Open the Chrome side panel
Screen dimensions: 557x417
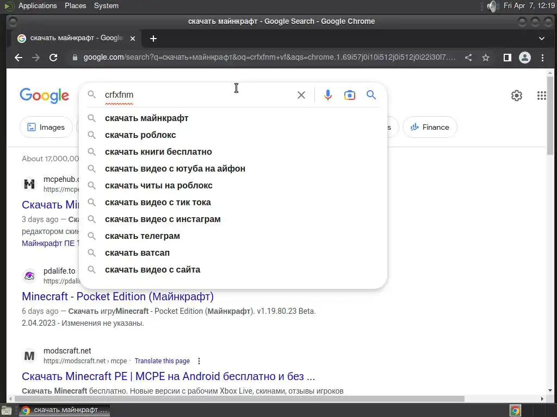508,58
